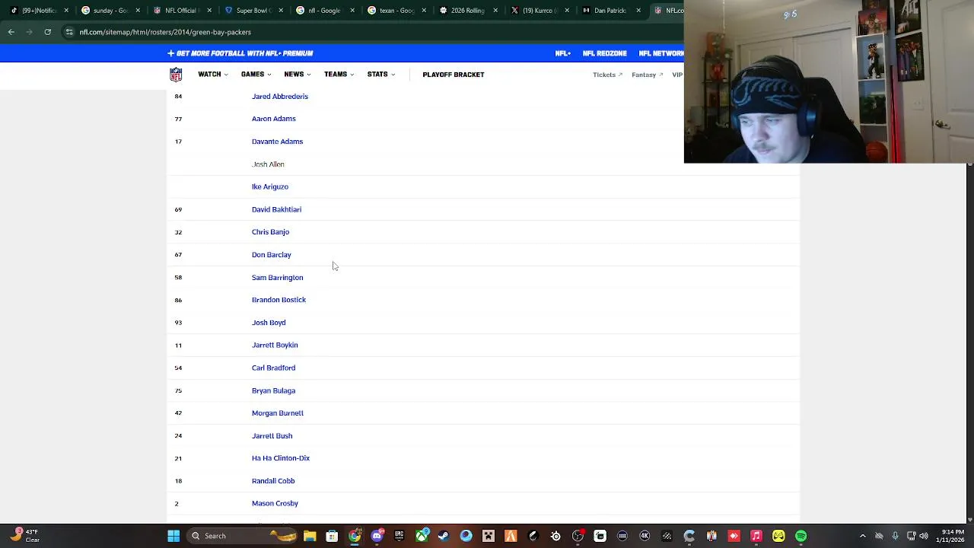
Task: Open Chrome from the taskbar
Action: [x=355, y=536]
